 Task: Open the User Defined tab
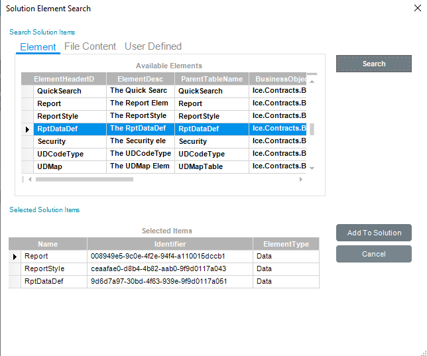[x=153, y=46]
